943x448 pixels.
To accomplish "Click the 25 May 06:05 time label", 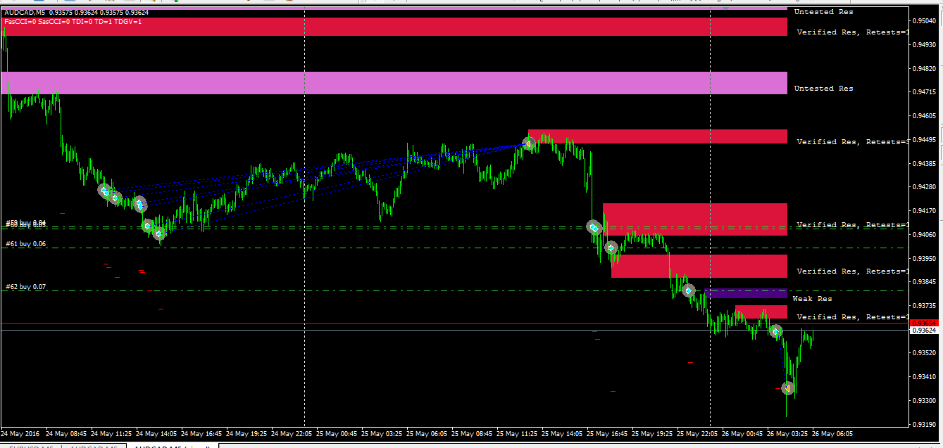I will point(427,433).
